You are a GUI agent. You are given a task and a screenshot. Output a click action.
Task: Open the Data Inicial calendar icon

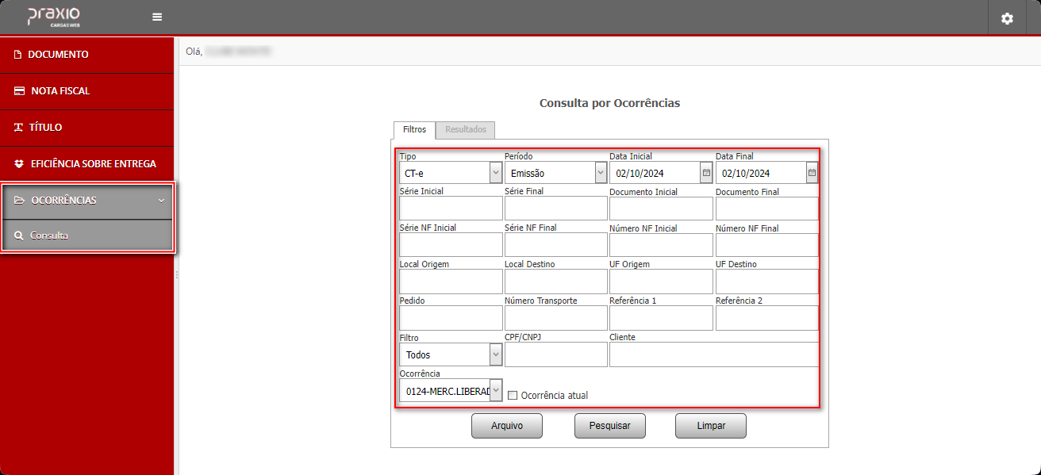(x=706, y=172)
